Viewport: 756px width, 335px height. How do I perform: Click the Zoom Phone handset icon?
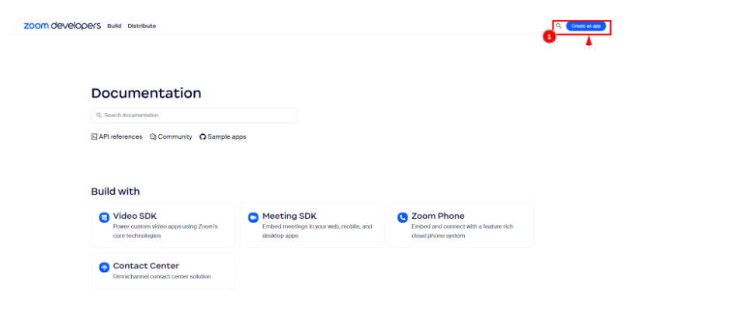click(402, 218)
